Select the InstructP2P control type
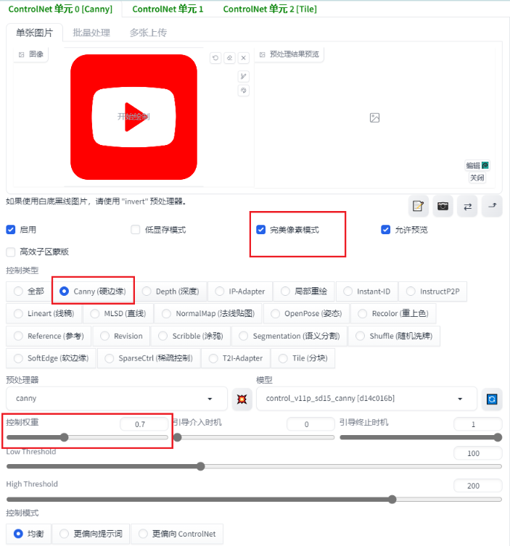This screenshot has height=546, width=510. tap(433, 291)
